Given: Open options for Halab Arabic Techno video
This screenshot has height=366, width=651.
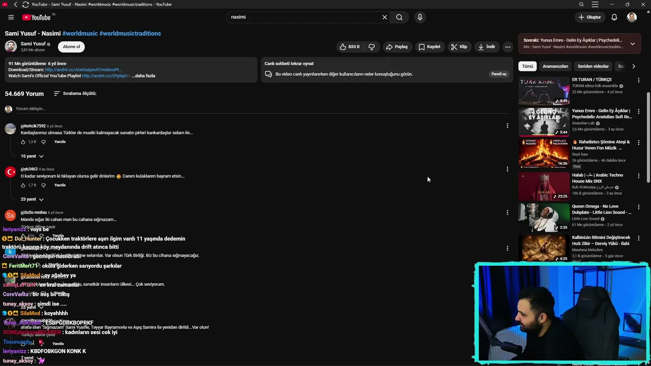Looking at the screenshot, I should pos(638,176).
